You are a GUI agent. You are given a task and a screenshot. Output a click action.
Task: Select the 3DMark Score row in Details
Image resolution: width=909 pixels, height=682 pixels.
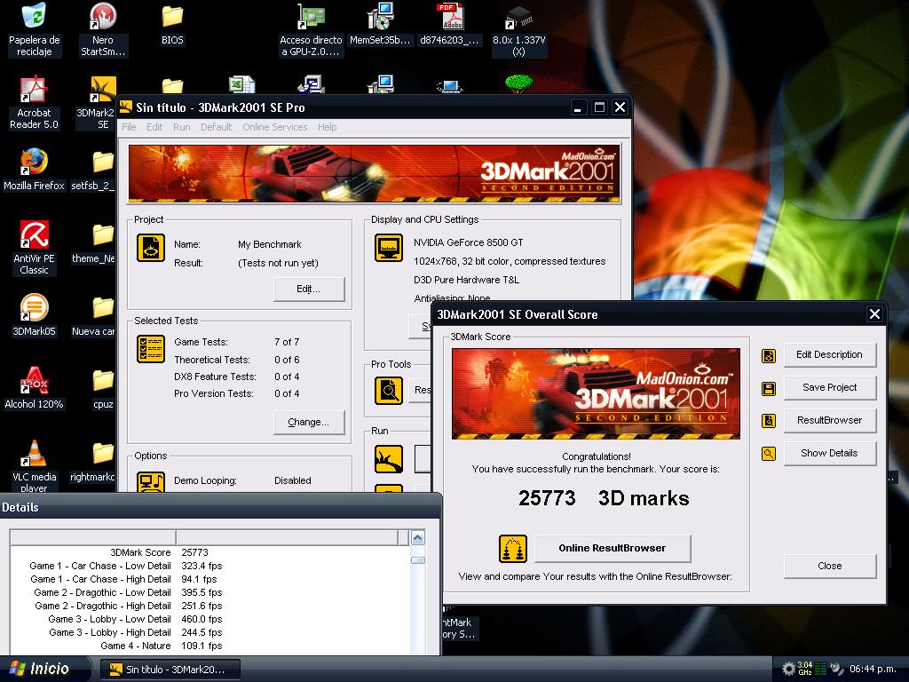pyautogui.click(x=209, y=552)
